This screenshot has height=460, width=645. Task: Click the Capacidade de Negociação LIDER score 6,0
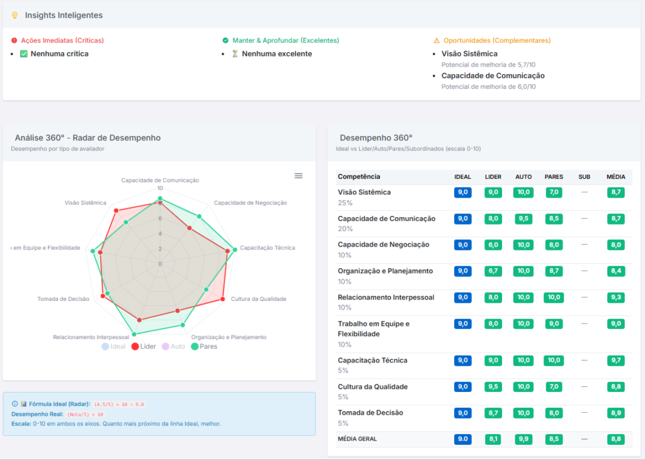point(493,245)
